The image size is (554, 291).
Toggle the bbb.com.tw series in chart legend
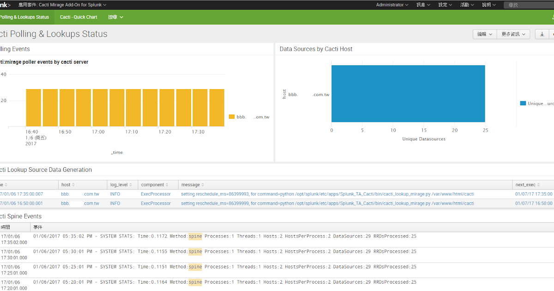pyautogui.click(x=249, y=116)
